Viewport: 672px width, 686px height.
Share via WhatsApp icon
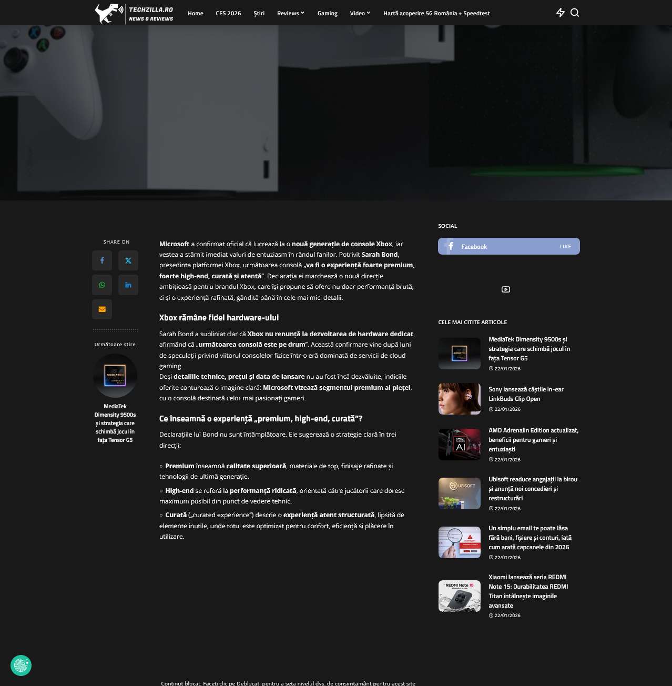point(102,285)
